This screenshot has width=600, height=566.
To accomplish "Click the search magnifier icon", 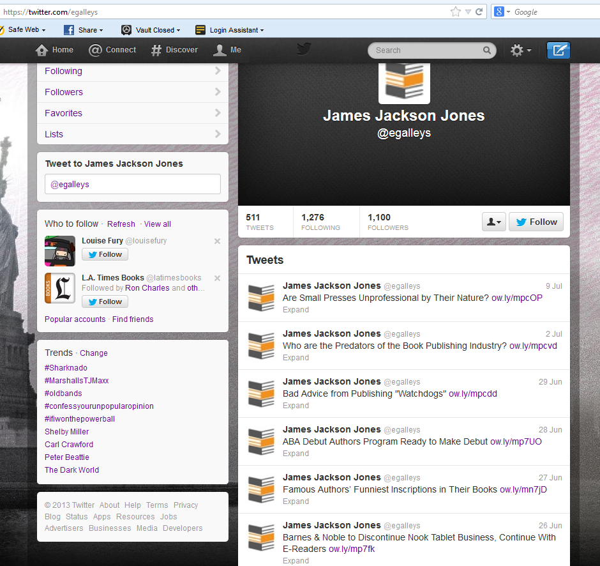I will coord(487,50).
